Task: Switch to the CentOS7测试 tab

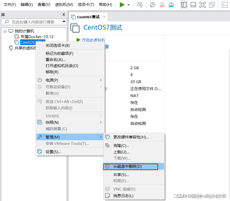Action: (88, 17)
